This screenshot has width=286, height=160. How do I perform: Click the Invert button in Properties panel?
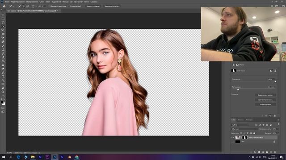point(265,104)
